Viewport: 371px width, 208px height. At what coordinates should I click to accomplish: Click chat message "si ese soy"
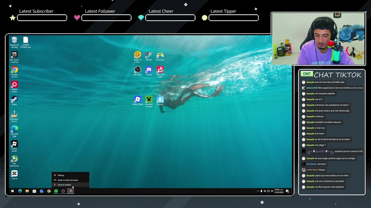pyautogui.click(x=320, y=128)
